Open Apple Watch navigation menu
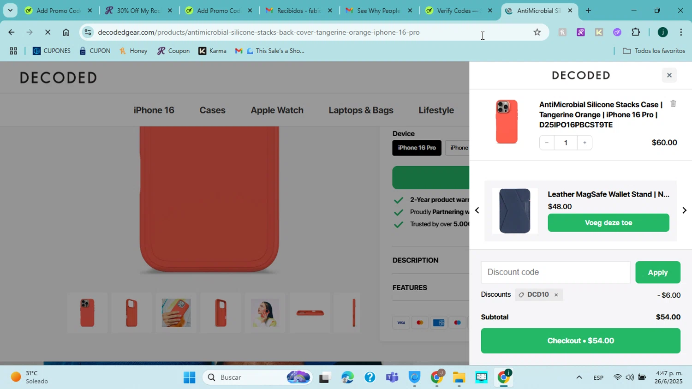Image resolution: width=692 pixels, height=389 pixels. coord(277,110)
